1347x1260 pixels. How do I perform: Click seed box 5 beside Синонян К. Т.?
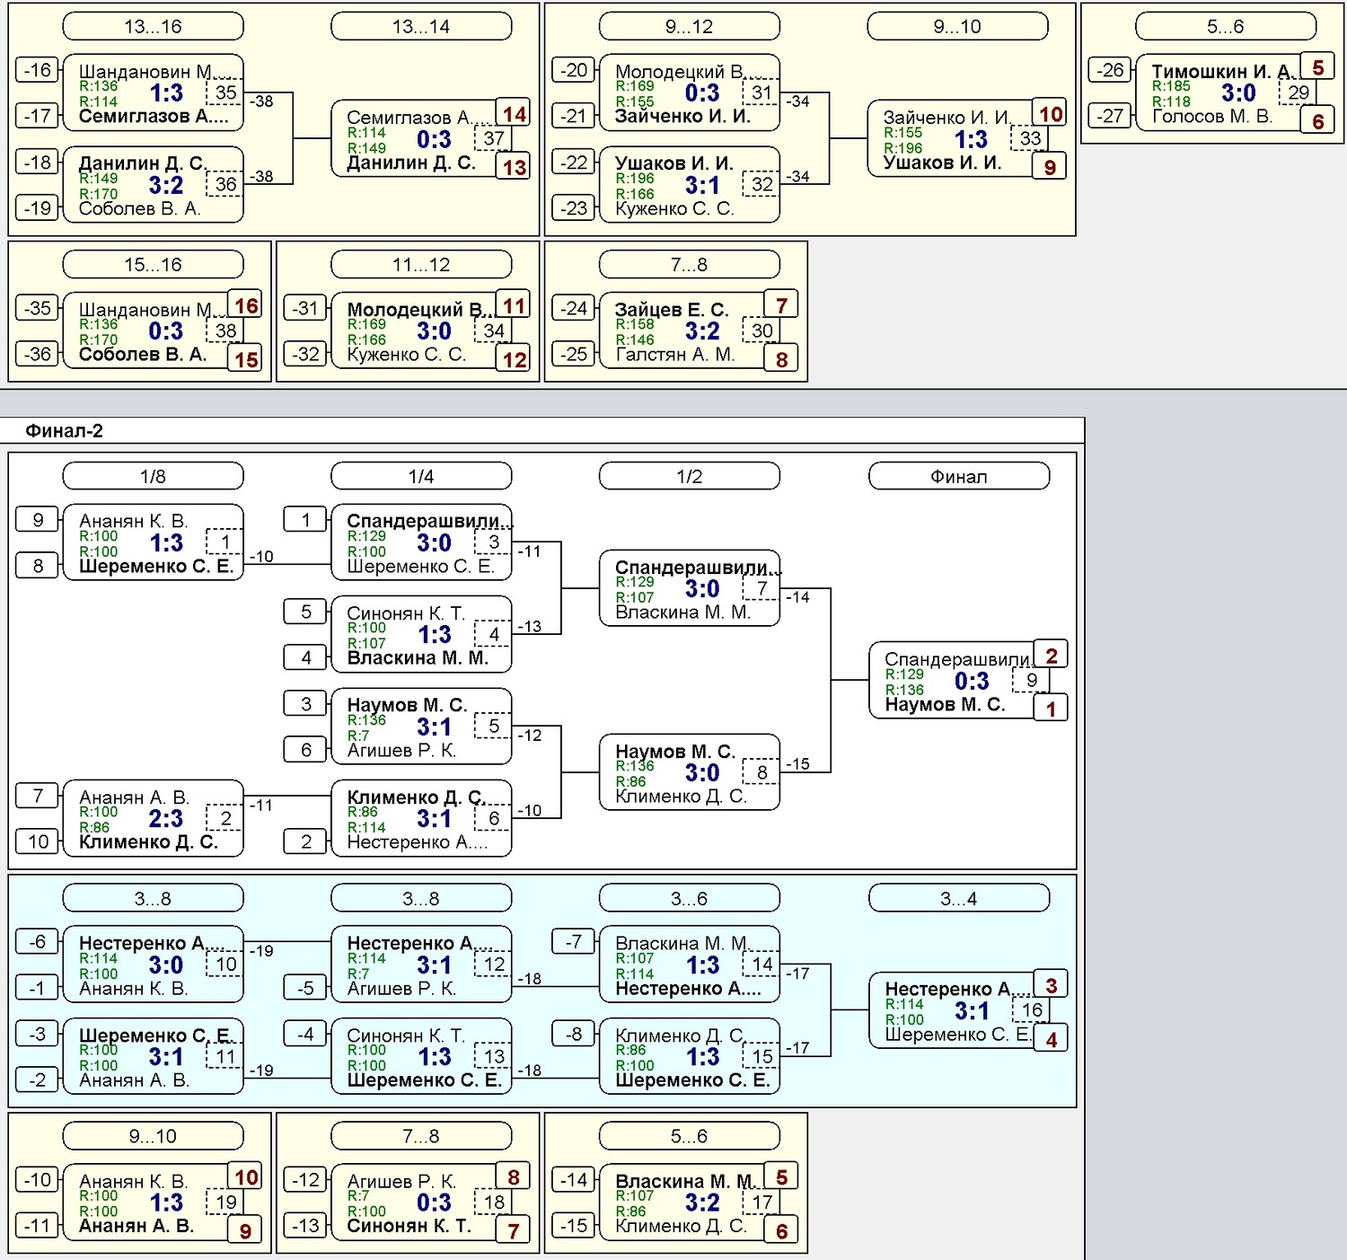click(x=305, y=612)
